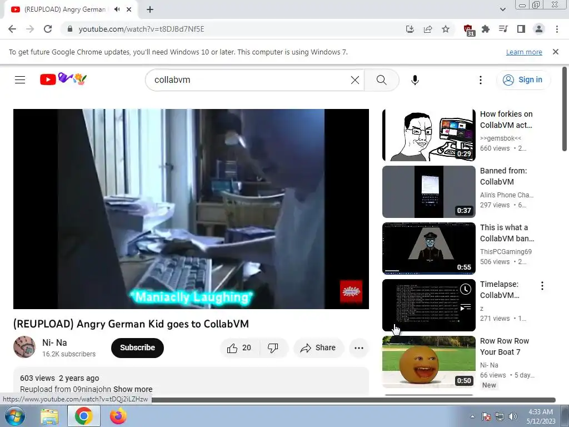The image size is (569, 427).
Task: Click the horizontal scrollbar at bottom
Action: point(354,400)
